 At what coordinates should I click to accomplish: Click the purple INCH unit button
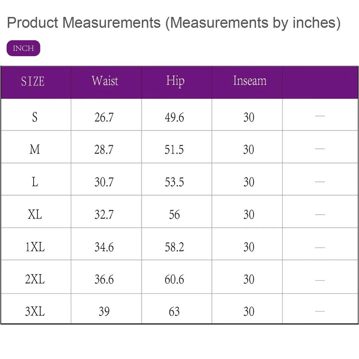pyautogui.click(x=23, y=48)
